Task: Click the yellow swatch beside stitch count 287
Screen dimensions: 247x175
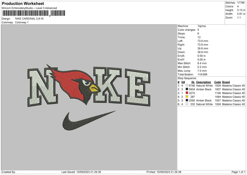Action: tap(187, 97)
